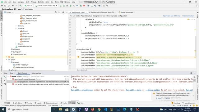The image size is (199, 112).
Task: Click the Search Everywhere magnifier icon
Action: [107, 6]
